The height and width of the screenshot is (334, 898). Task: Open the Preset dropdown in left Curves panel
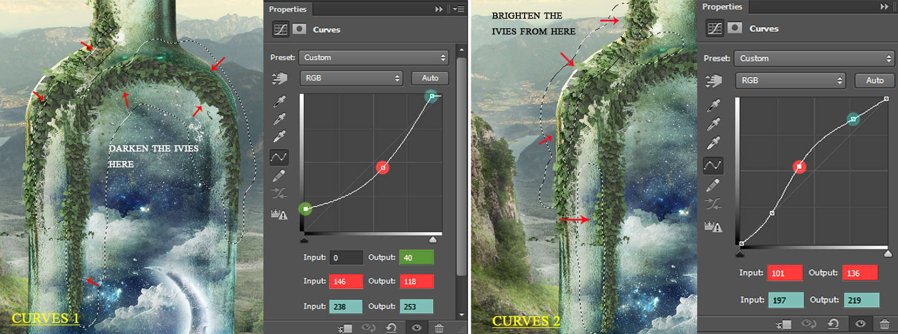[374, 58]
